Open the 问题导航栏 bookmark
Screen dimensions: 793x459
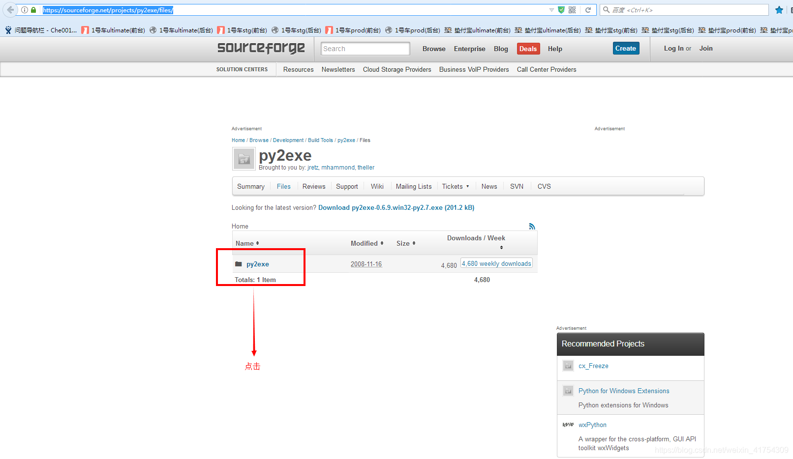(x=41, y=30)
